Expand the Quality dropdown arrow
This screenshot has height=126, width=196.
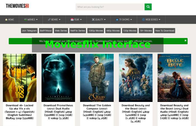[105, 20]
